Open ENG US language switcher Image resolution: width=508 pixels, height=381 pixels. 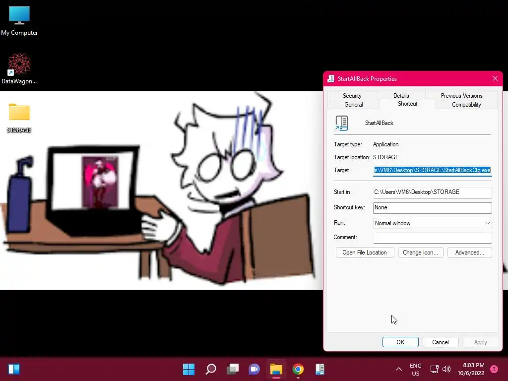[415, 369]
